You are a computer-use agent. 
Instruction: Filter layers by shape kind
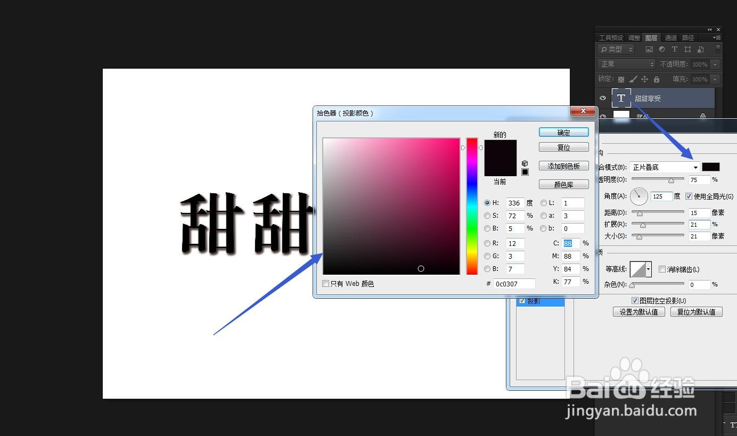pyautogui.click(x=687, y=49)
